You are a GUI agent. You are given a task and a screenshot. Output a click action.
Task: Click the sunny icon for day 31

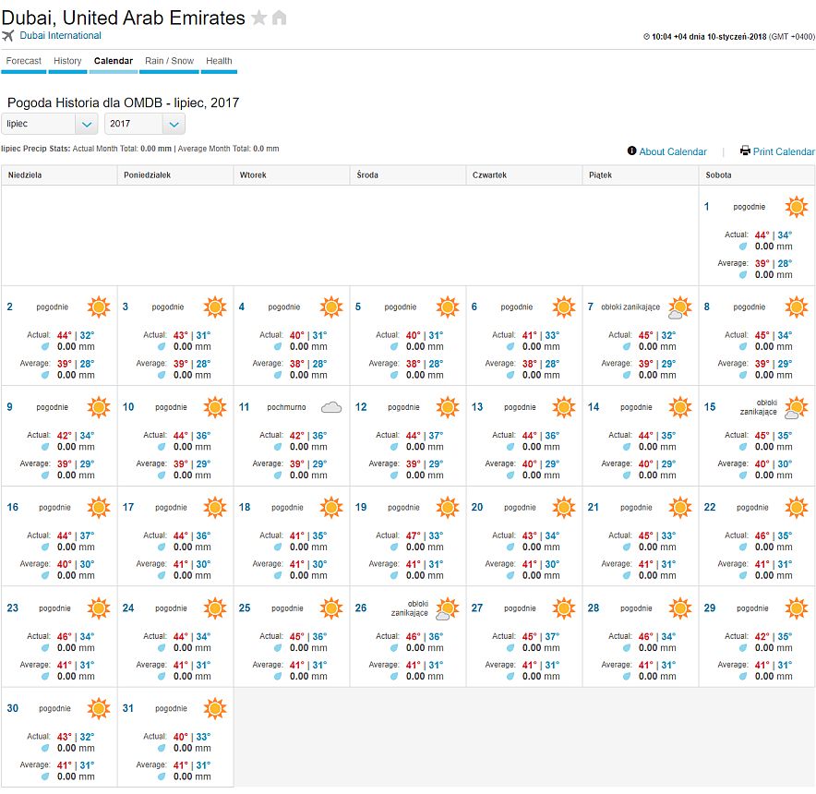pos(215,708)
